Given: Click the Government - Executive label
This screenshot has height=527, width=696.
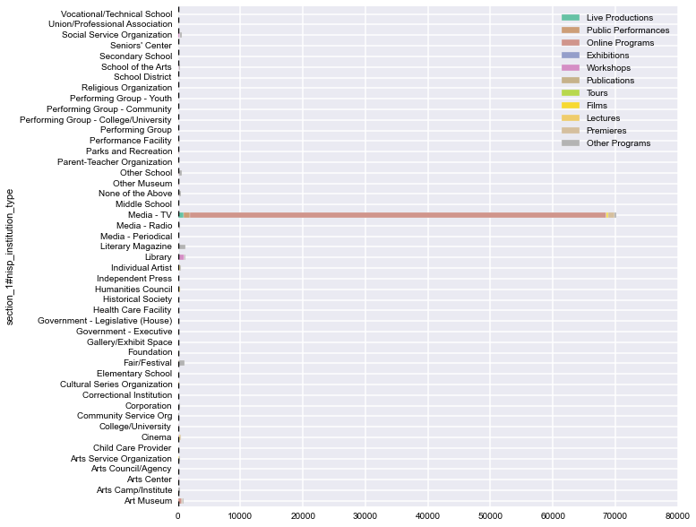Looking at the screenshot, I should [x=124, y=332].
